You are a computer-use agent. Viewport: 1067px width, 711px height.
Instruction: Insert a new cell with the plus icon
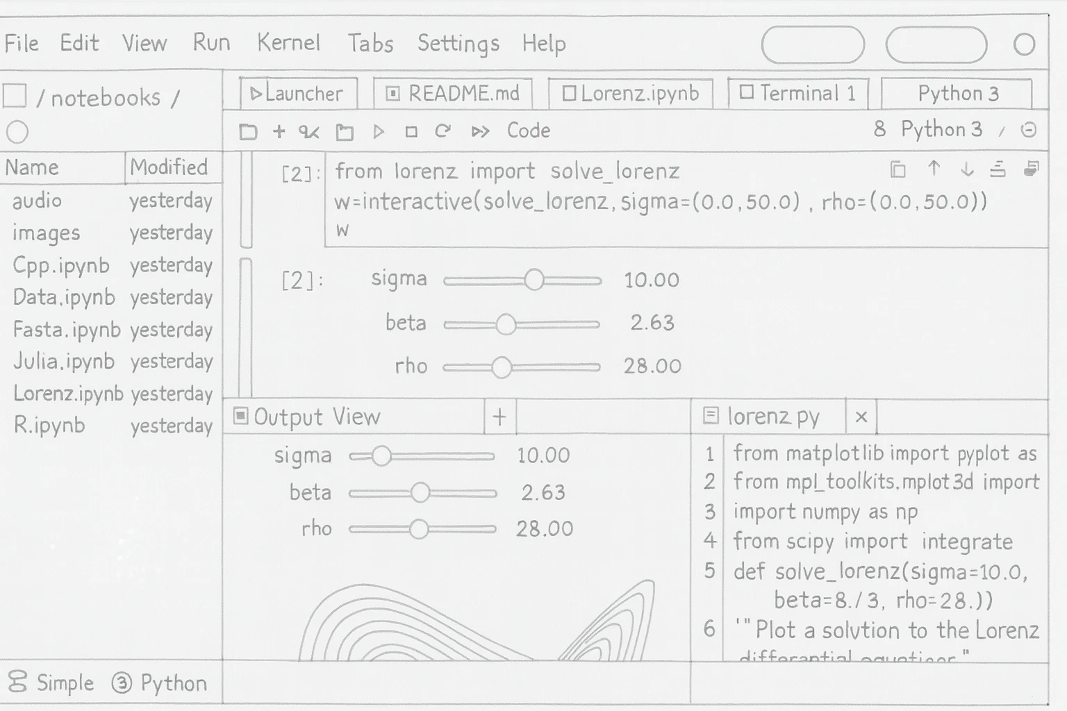point(279,131)
